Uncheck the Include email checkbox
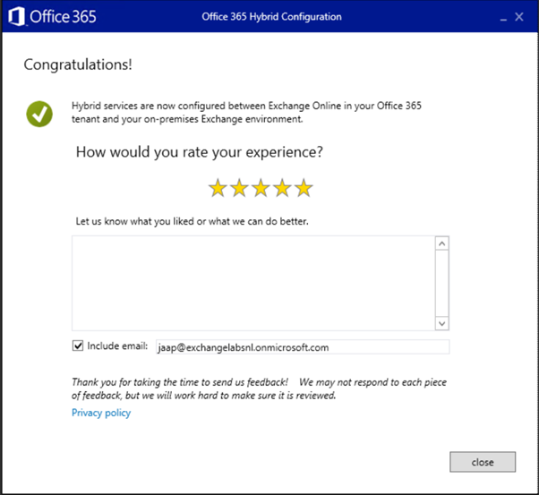Screen dimensions: 539x495 [78, 346]
